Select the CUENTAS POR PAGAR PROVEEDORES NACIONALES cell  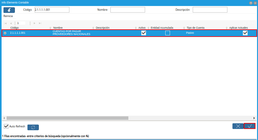[x=71, y=32]
